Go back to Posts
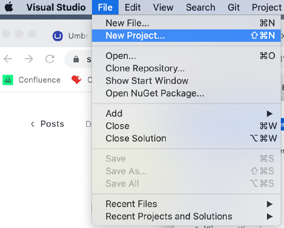284x228 pixels. 48,124
